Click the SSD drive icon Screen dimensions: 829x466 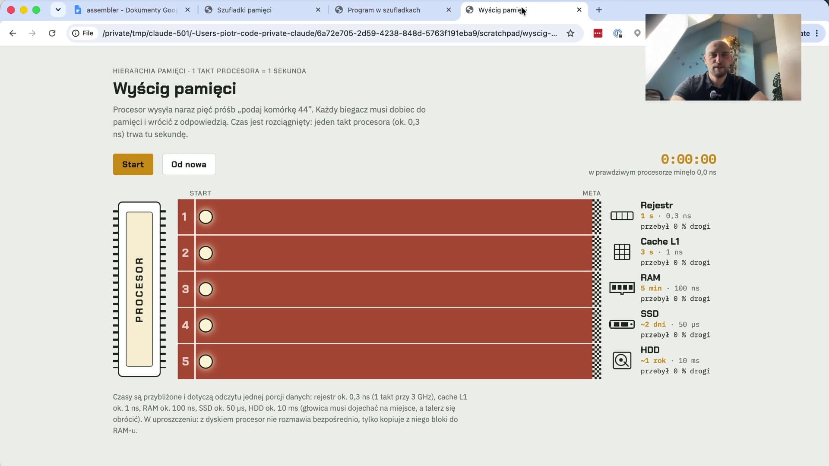click(x=622, y=324)
